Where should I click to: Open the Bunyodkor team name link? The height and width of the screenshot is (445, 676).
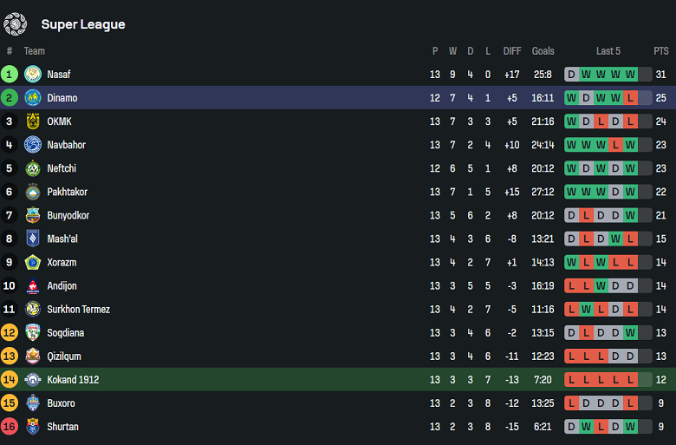point(68,215)
